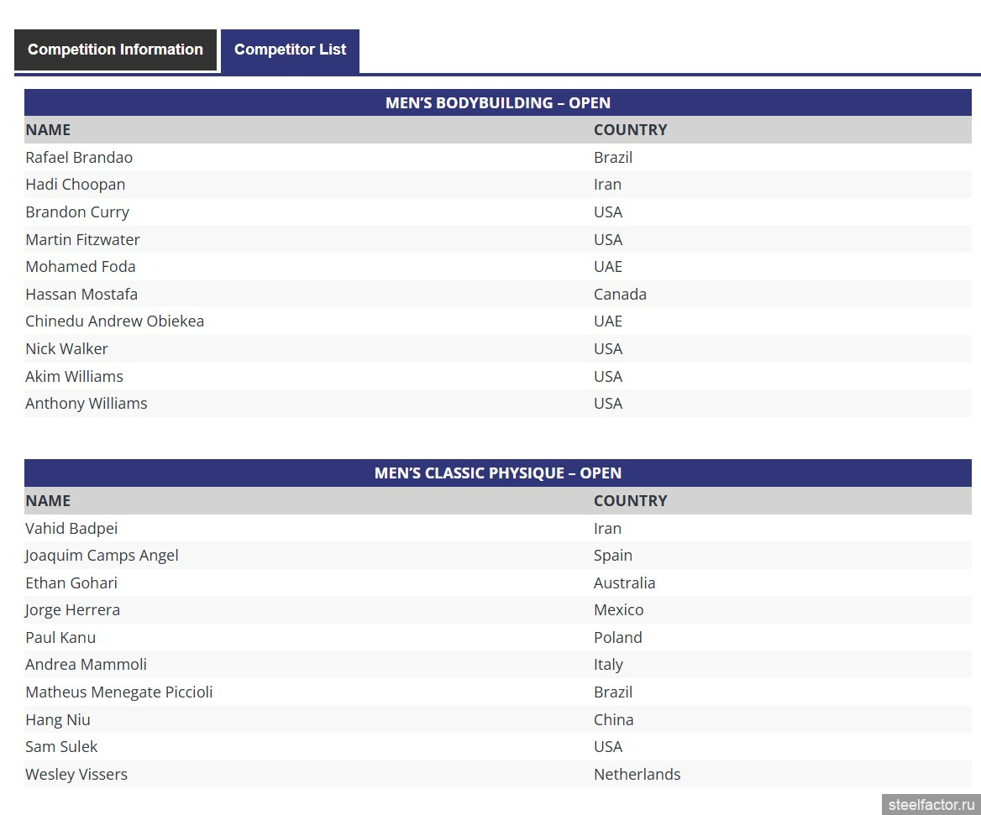This screenshot has height=815, width=981.
Task: Switch to the Competition Information tab
Action: [x=115, y=50]
